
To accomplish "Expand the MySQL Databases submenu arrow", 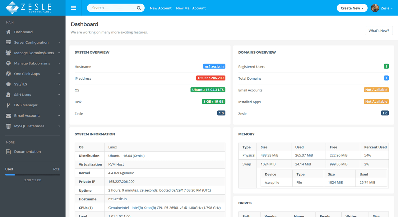I will (x=59, y=126).
